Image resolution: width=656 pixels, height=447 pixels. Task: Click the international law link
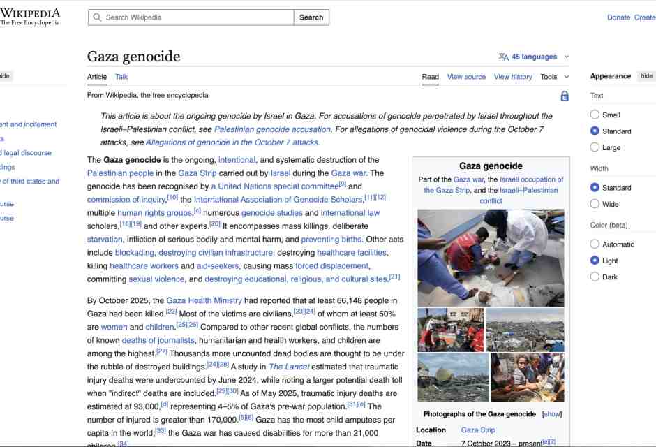[350, 213]
